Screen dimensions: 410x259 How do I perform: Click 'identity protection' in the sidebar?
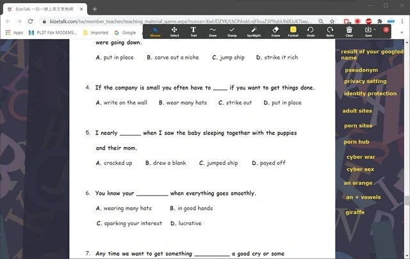[x=370, y=93]
